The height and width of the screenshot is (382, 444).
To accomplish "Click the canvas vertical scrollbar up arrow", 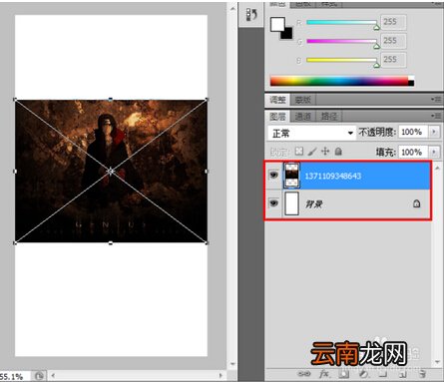I will (232, 8).
